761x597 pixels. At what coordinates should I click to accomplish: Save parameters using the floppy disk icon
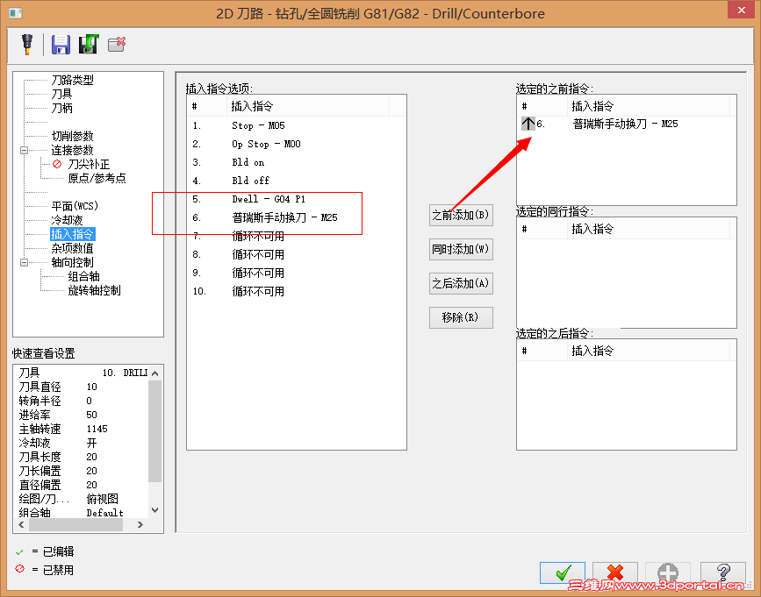[61, 44]
